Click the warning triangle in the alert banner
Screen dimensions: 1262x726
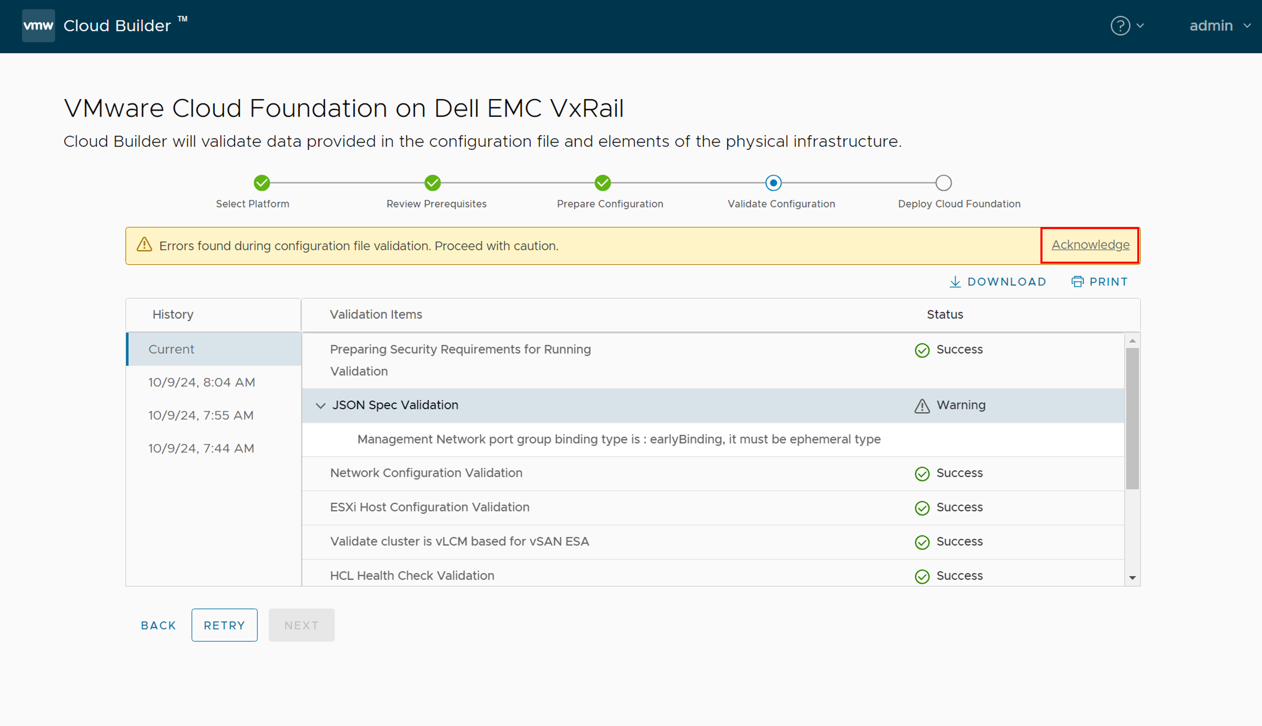pos(144,244)
